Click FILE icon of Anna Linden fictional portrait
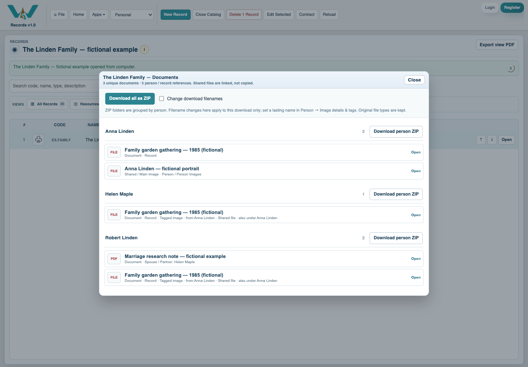 pos(114,171)
